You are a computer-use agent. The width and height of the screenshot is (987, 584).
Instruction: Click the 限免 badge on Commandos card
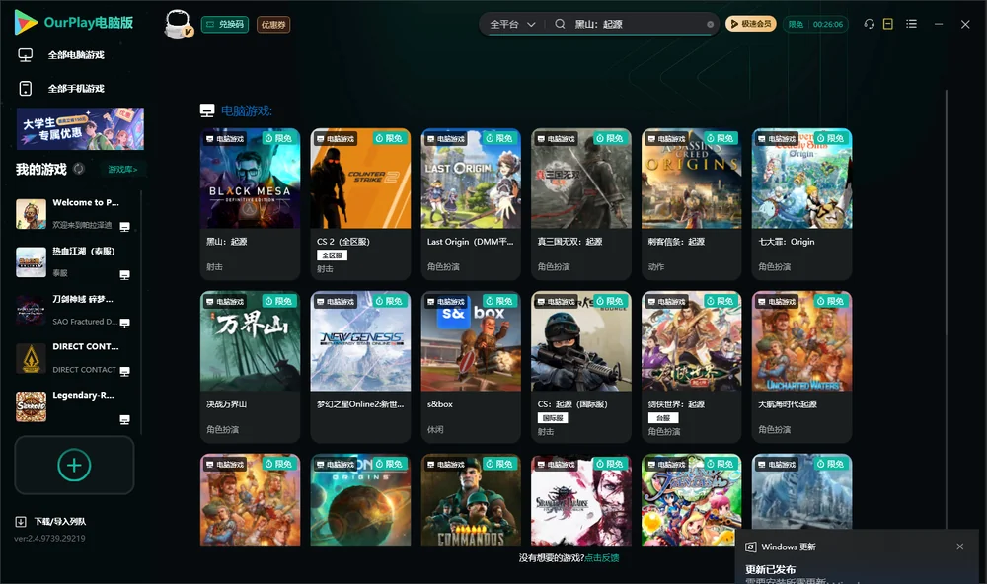coord(499,464)
